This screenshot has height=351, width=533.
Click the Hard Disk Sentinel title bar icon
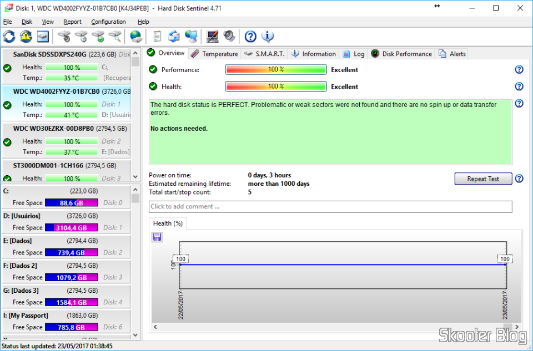tap(8, 8)
